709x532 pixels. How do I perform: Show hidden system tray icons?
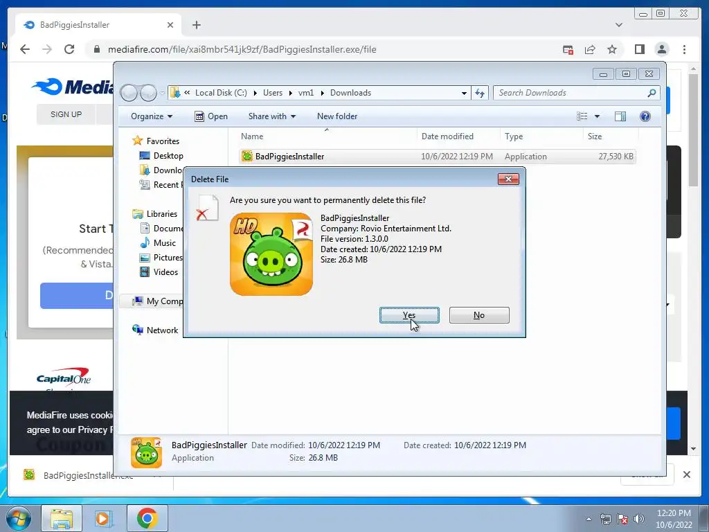pyautogui.click(x=589, y=519)
